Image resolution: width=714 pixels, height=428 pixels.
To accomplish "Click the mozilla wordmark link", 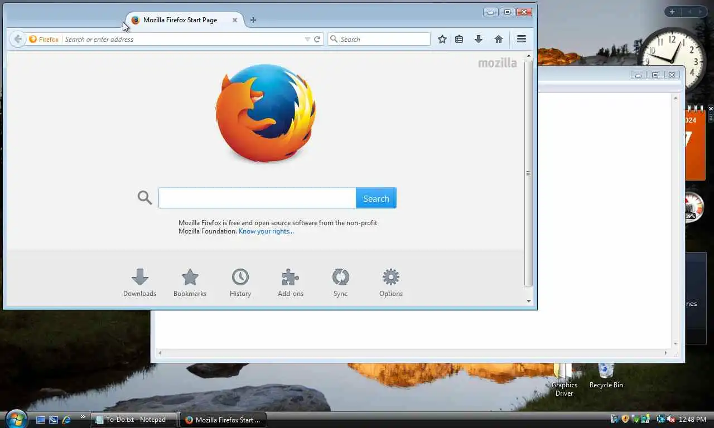I will (498, 63).
